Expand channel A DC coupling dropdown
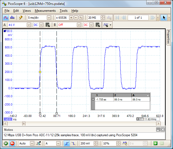The width and height of the screenshot is (173, 149). pos(41,25)
